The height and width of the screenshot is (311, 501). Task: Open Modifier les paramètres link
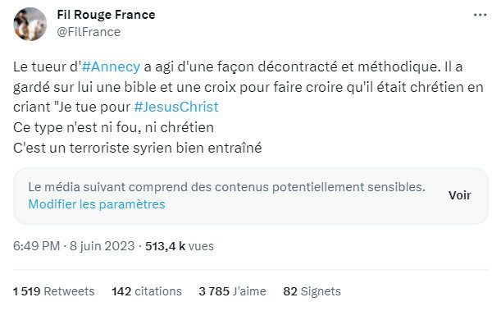[x=97, y=204]
